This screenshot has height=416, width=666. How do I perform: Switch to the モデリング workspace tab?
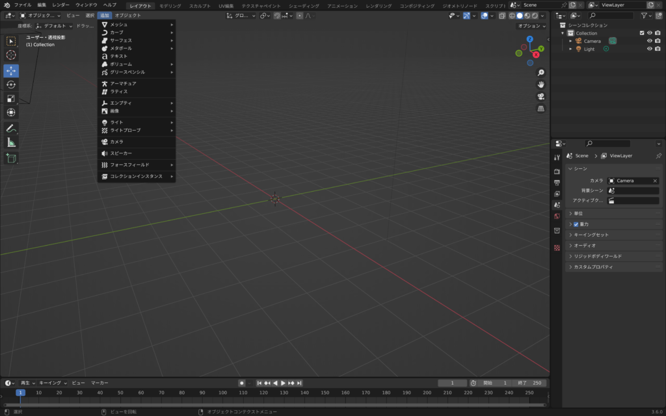[170, 6]
